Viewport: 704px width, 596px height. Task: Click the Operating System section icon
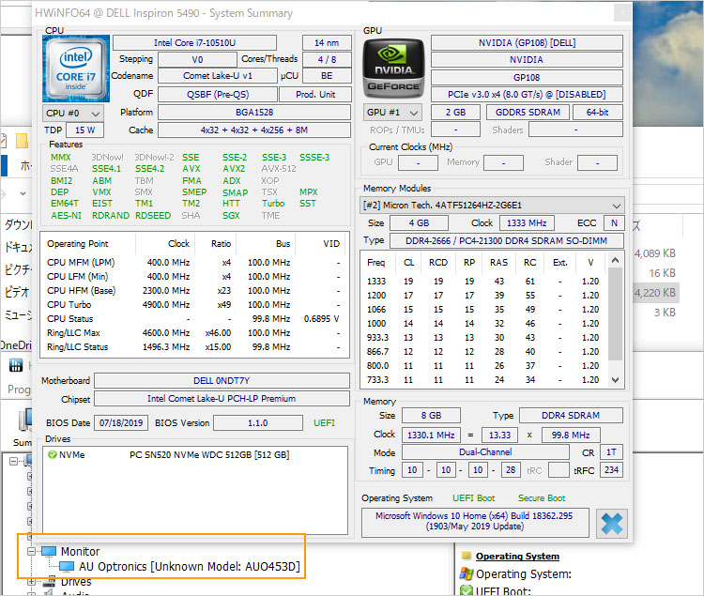(467, 556)
